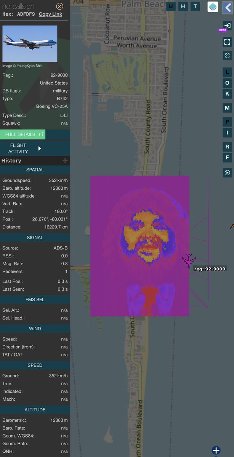Toggle the I button on map
The image size is (234, 457).
[x=227, y=133]
